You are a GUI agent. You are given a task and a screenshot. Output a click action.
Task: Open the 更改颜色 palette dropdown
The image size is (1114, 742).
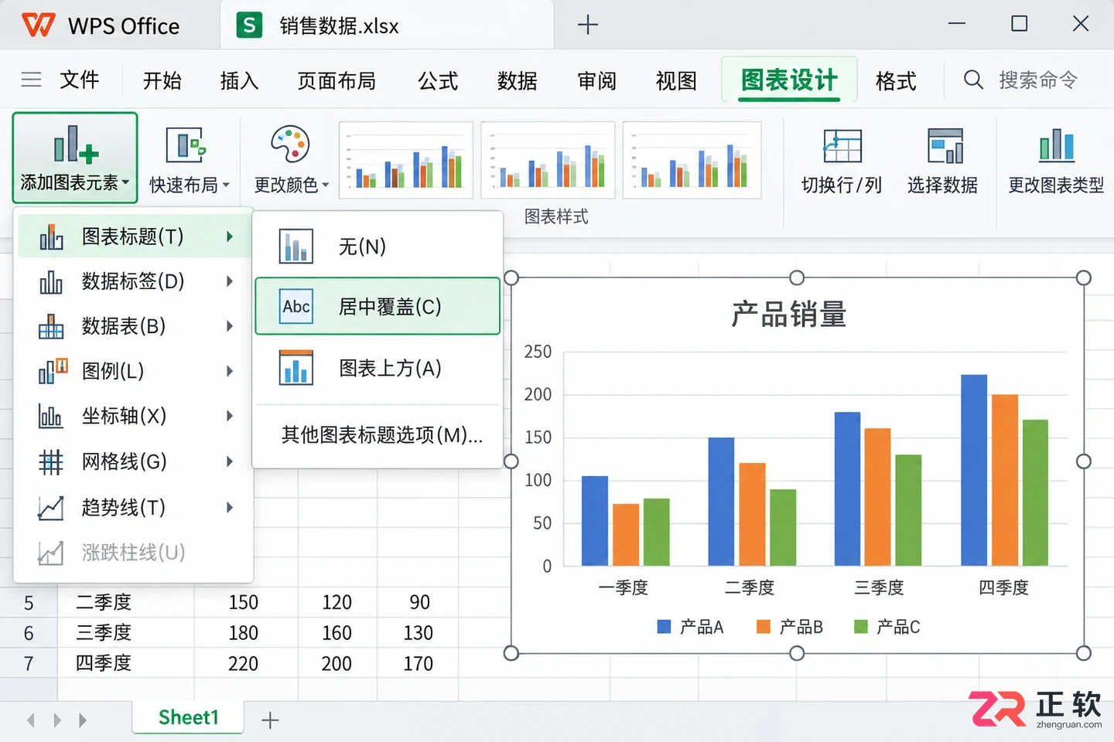(x=291, y=158)
